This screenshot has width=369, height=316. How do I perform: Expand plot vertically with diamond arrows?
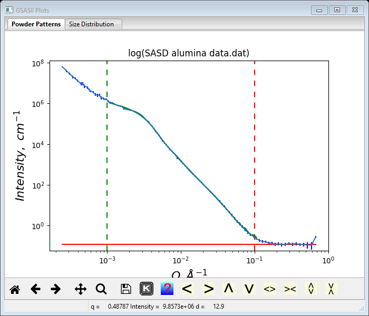311,289
